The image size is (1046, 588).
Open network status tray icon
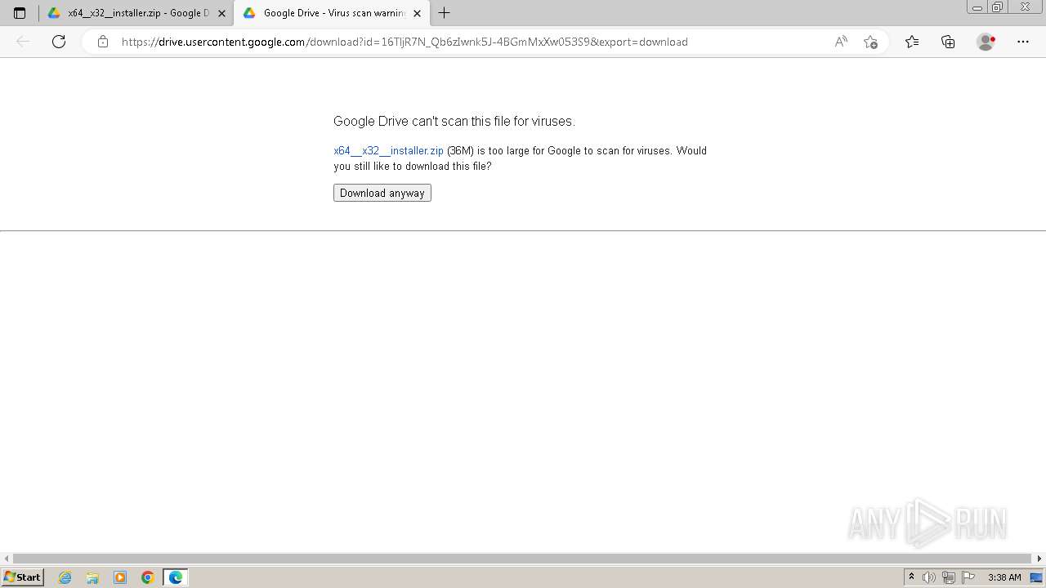[949, 577]
